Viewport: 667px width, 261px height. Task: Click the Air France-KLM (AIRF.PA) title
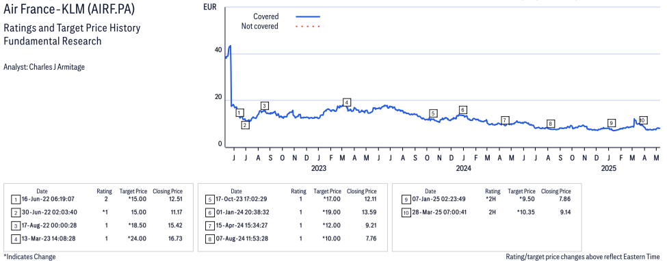[x=70, y=9]
